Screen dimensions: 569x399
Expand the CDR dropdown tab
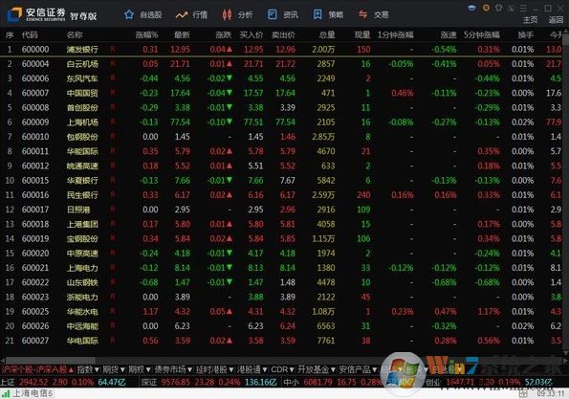(282, 369)
